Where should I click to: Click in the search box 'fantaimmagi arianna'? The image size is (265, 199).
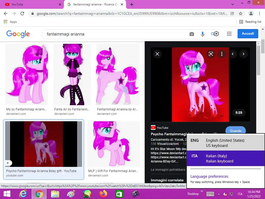[115, 34]
